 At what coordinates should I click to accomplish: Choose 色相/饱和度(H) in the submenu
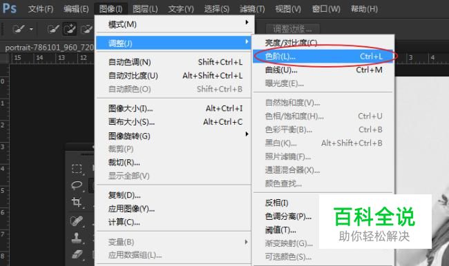click(x=323, y=116)
